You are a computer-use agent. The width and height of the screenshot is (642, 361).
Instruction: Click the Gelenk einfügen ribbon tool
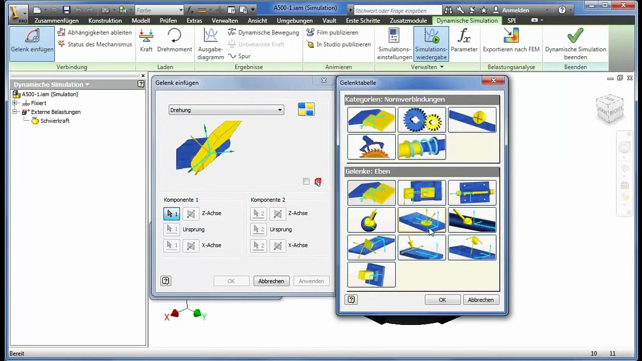click(x=32, y=43)
